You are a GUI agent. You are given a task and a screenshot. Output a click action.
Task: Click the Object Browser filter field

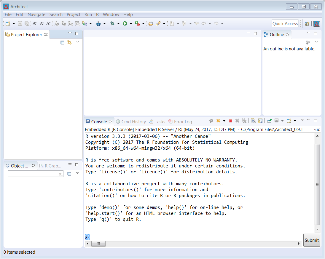[35, 174]
